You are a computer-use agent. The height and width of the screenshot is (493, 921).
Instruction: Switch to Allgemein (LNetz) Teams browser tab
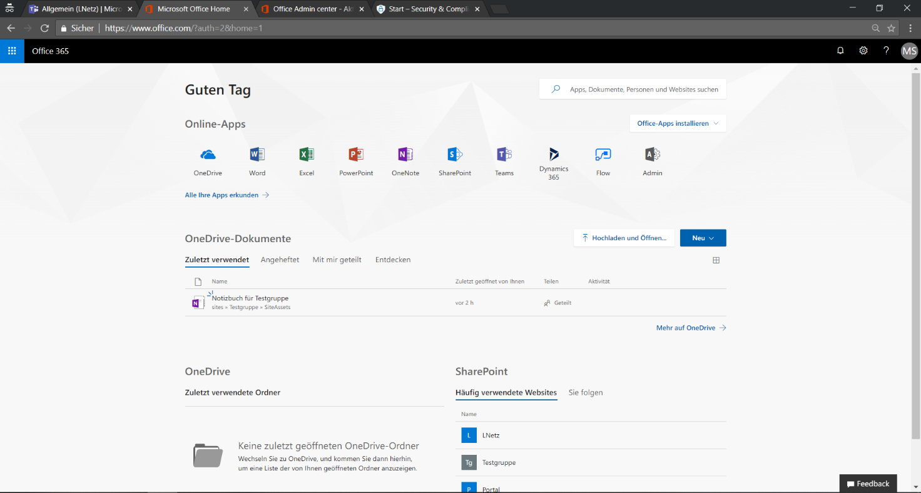(80, 9)
